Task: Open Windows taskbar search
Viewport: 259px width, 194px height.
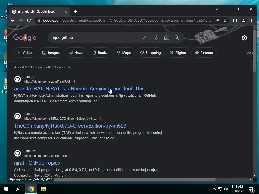Action: click(x=18, y=189)
